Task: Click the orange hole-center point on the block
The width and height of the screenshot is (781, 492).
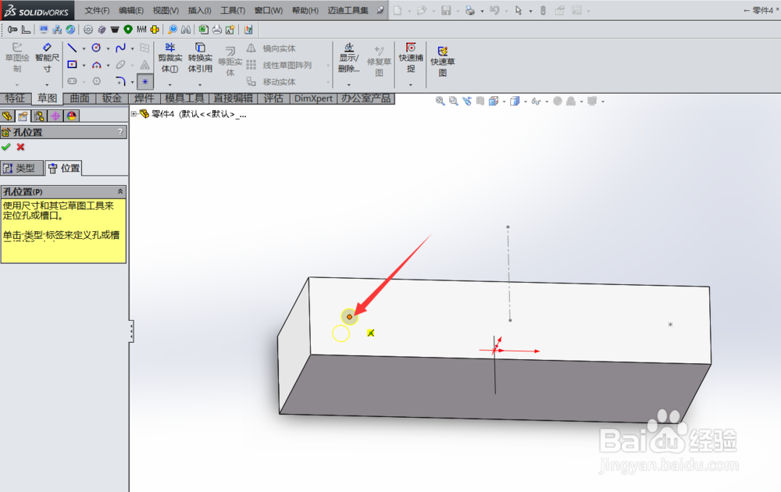Action: (349, 317)
